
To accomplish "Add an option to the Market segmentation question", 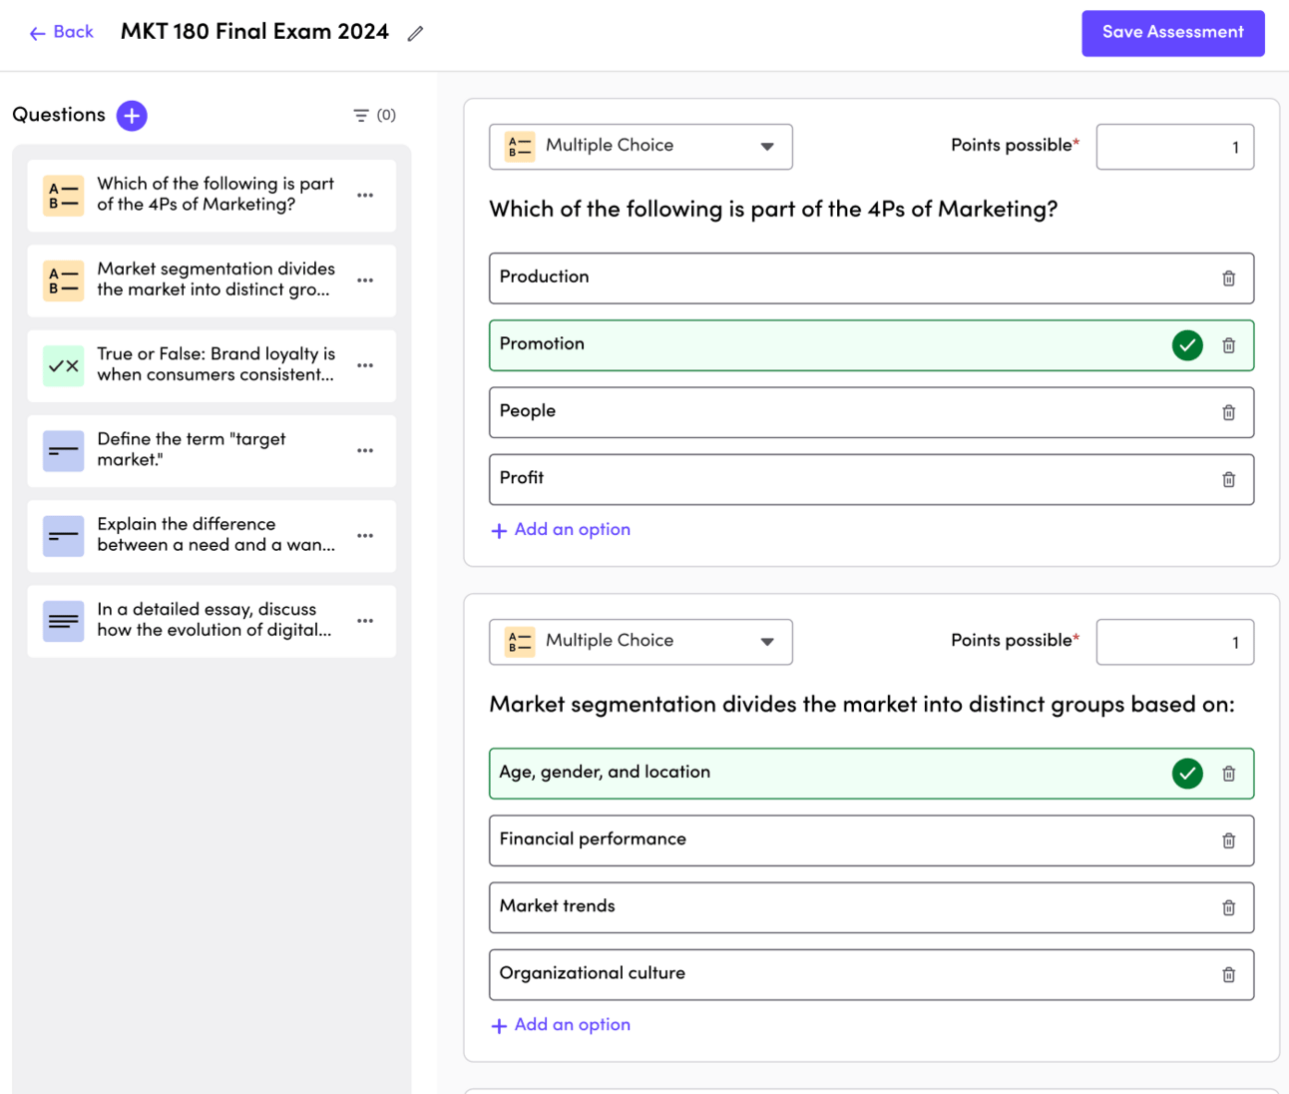I will [561, 1025].
